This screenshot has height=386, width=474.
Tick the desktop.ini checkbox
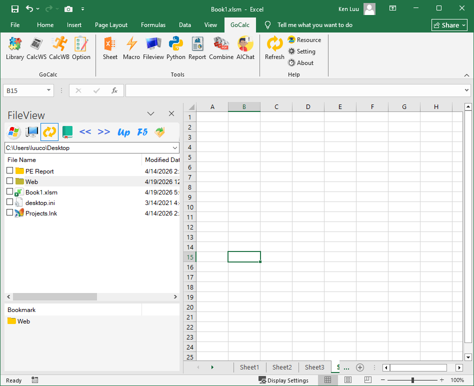coord(9,202)
